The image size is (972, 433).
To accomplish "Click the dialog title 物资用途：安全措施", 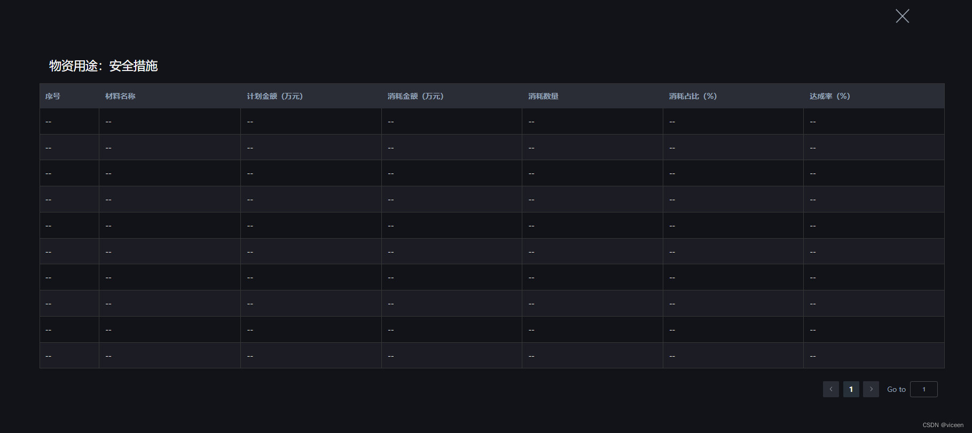I will pos(103,66).
